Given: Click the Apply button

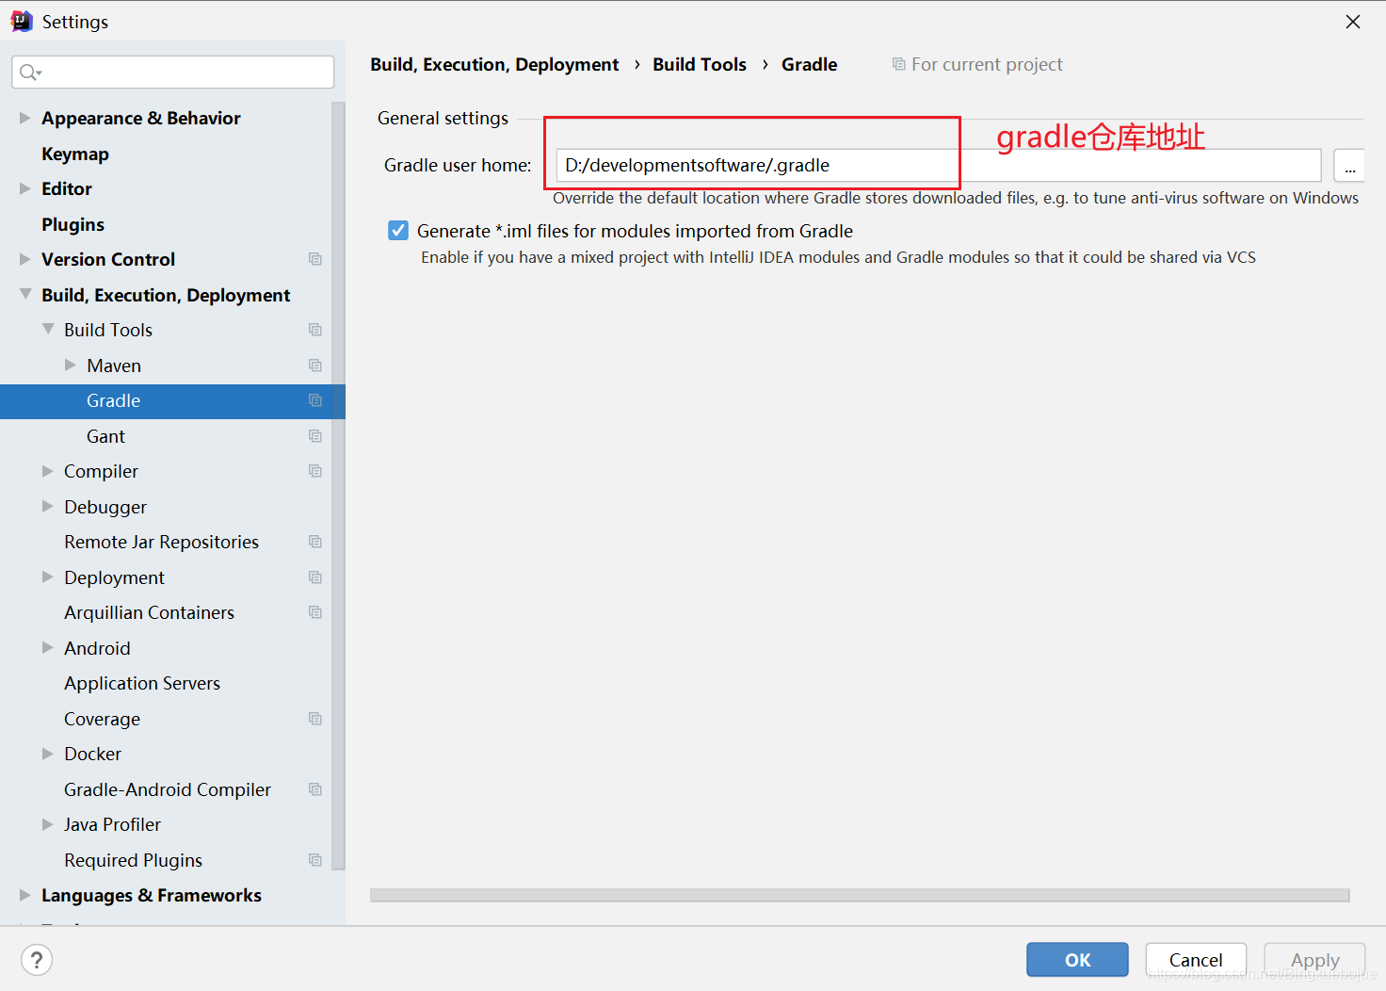Looking at the screenshot, I should point(1314,960).
